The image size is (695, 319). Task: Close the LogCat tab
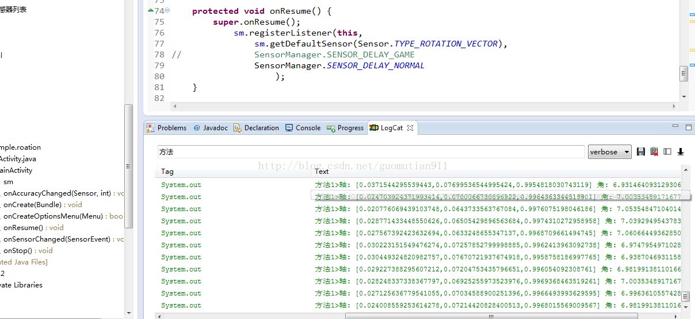(x=411, y=128)
